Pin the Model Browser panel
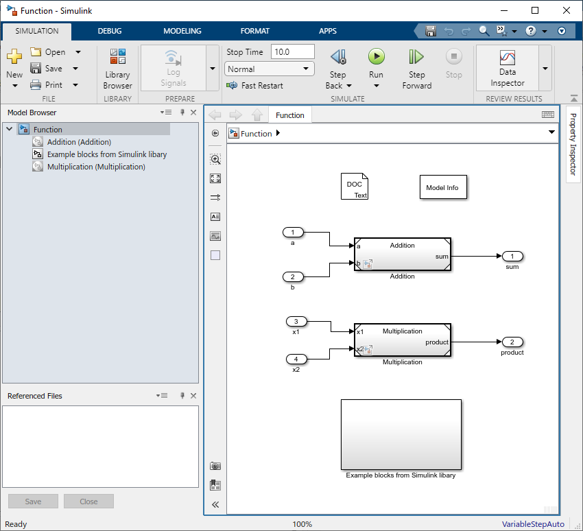The width and height of the screenshot is (583, 531). 182,112
